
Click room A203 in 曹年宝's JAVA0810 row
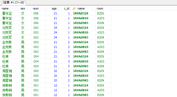[101, 18]
